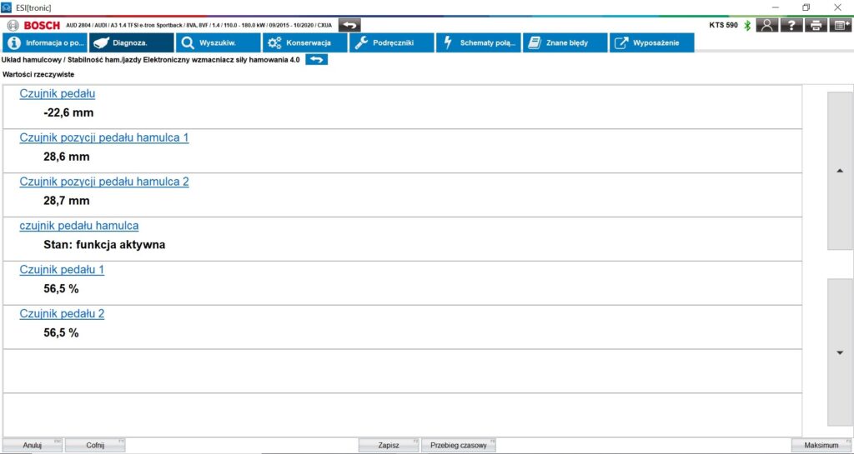Click the Bluetooth status icon
Screen dimensions: 854x454
click(x=747, y=25)
